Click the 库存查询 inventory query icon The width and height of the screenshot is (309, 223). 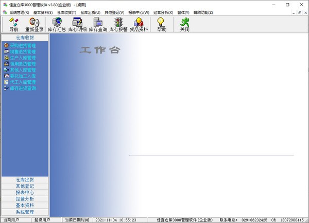(x=97, y=24)
